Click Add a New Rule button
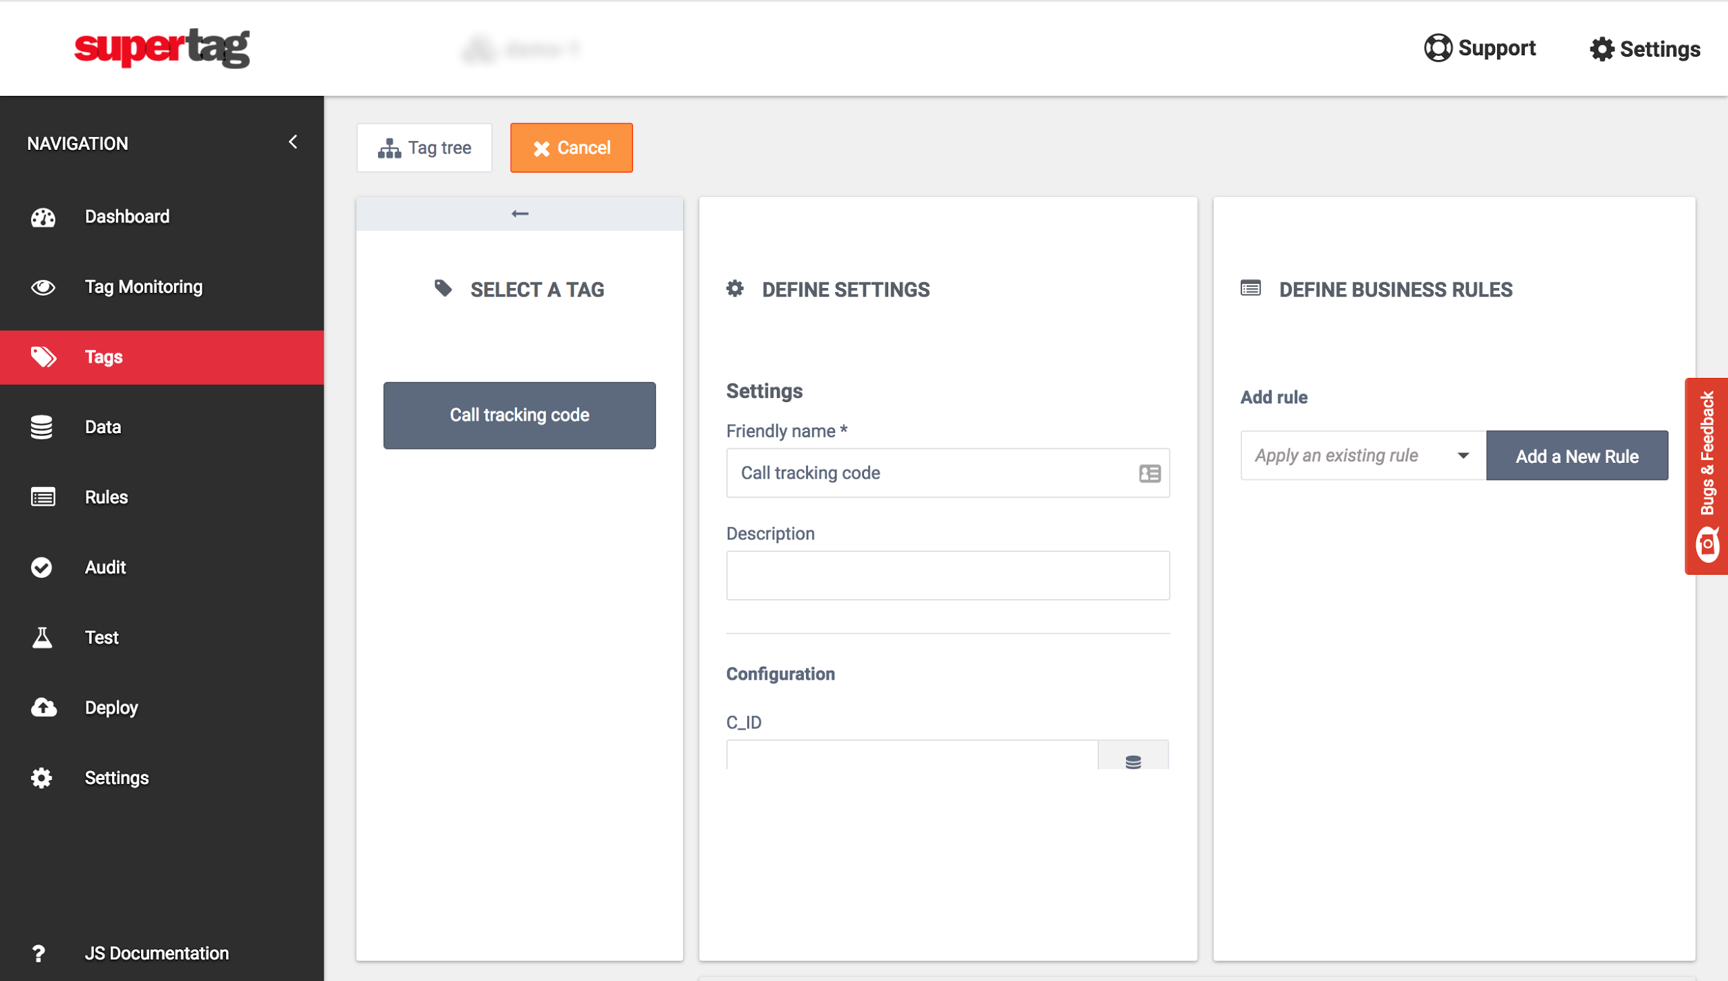 [1577, 456]
